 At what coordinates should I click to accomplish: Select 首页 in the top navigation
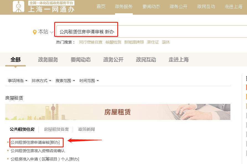click(101, 6)
